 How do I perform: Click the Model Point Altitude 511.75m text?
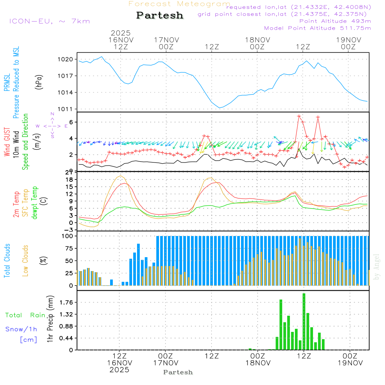[x=317, y=28]
